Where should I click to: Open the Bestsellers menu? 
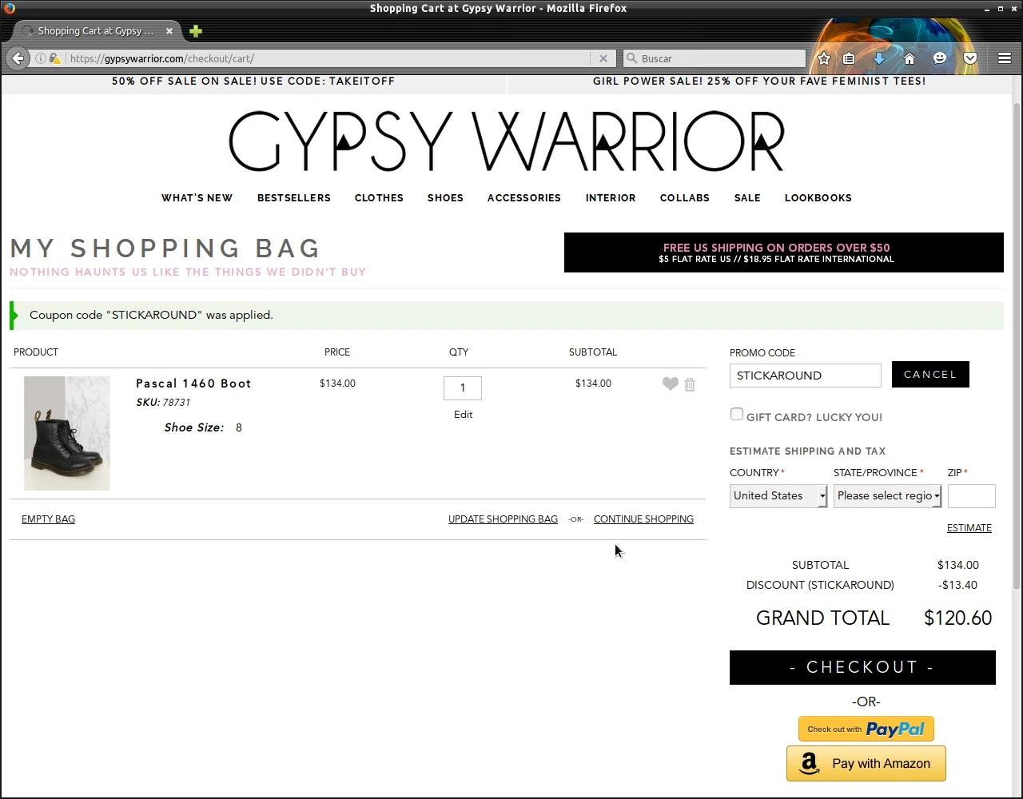294,198
